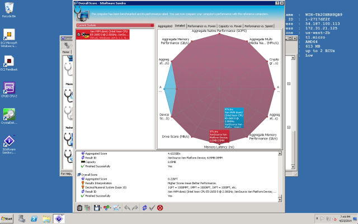Viewport: 358px width, 224px height.
Task: Select the Decimal Numeral System (base 10) row
Action: [106, 188]
